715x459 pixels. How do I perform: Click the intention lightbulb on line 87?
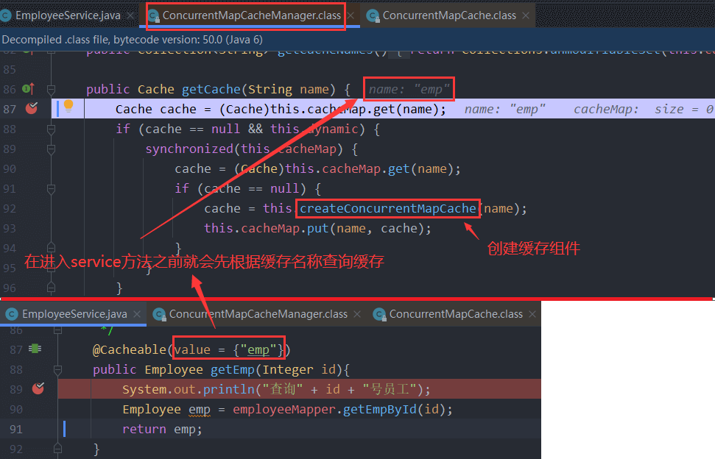click(x=68, y=106)
